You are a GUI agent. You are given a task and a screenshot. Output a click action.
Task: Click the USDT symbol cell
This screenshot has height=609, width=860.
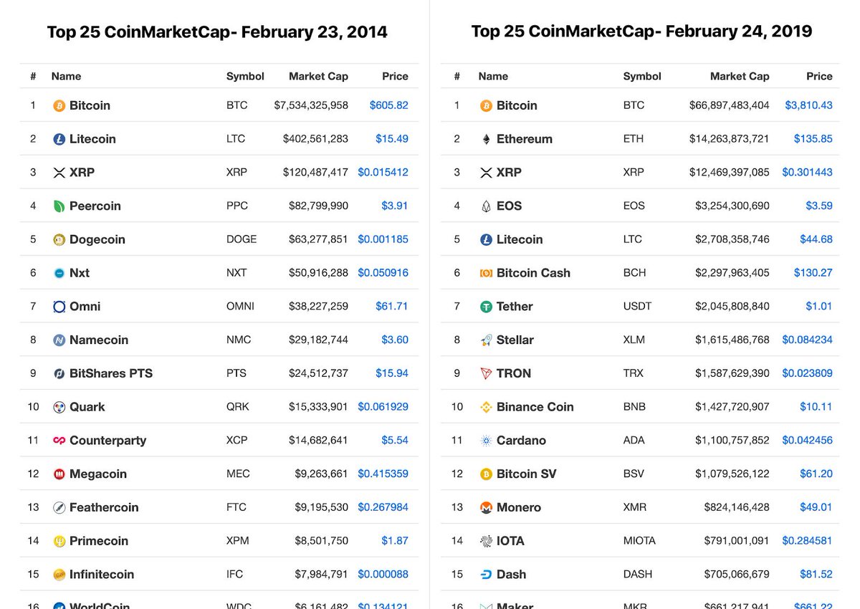click(638, 307)
